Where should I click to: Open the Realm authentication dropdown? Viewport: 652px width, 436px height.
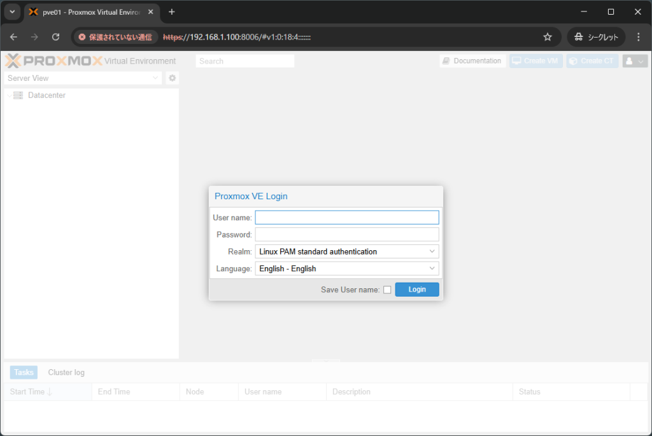[x=433, y=251]
